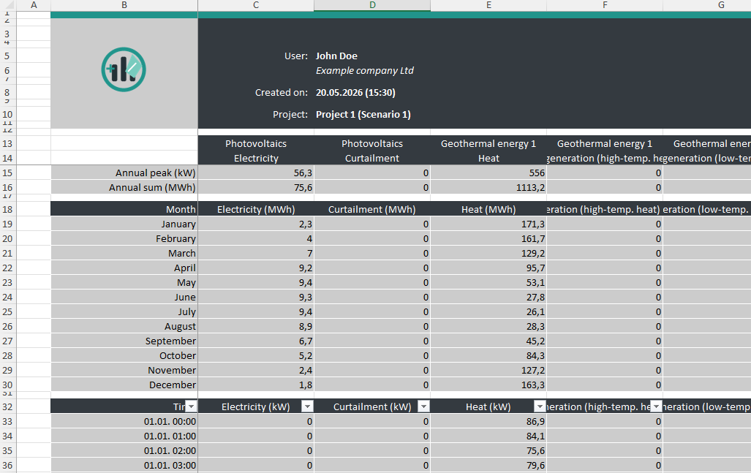The height and width of the screenshot is (473, 751).
Task: Select the 'October' month cell
Action: (124, 355)
